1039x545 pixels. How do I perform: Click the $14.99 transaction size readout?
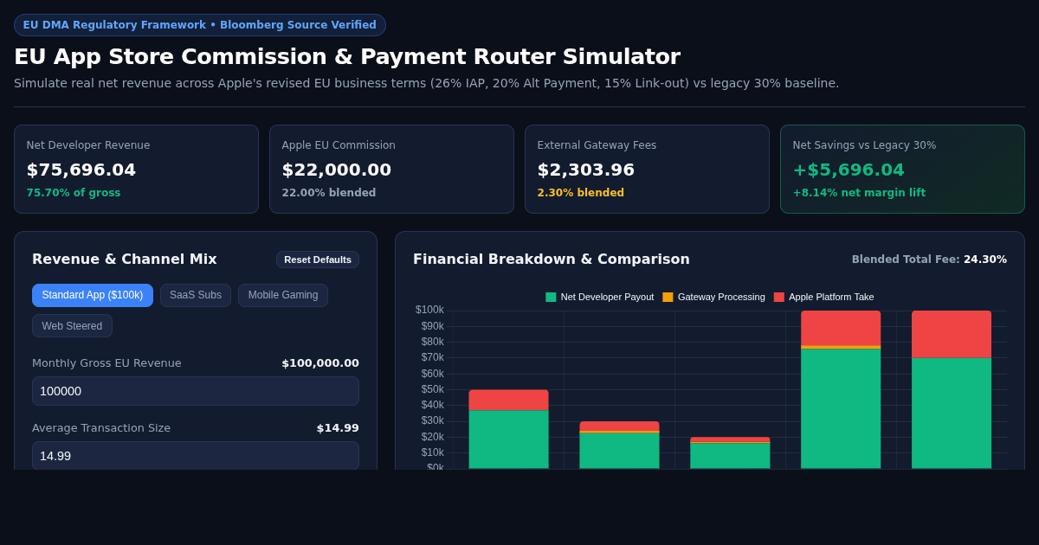338,428
